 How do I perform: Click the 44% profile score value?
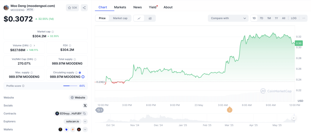coord(82,86)
